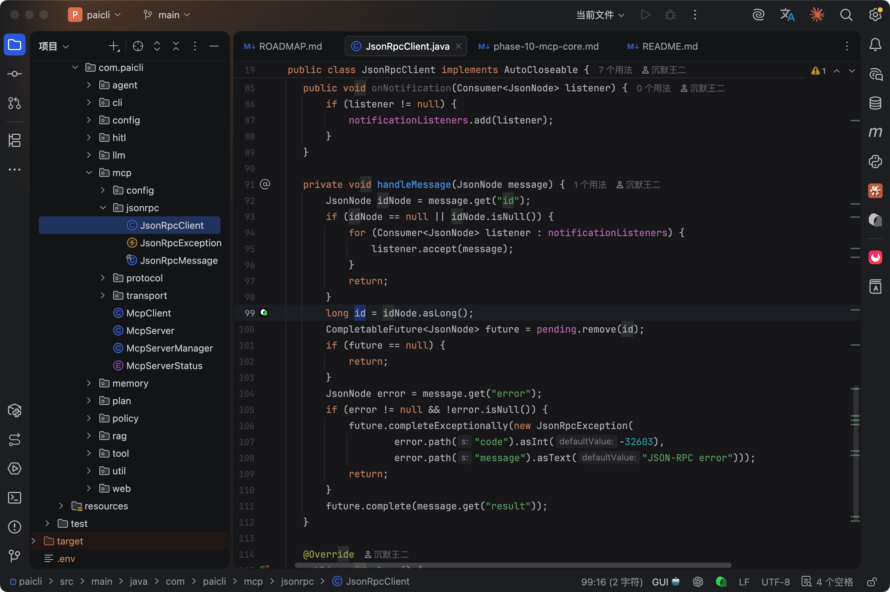
Task: Hide the project panel with minus icon
Action: click(x=214, y=46)
